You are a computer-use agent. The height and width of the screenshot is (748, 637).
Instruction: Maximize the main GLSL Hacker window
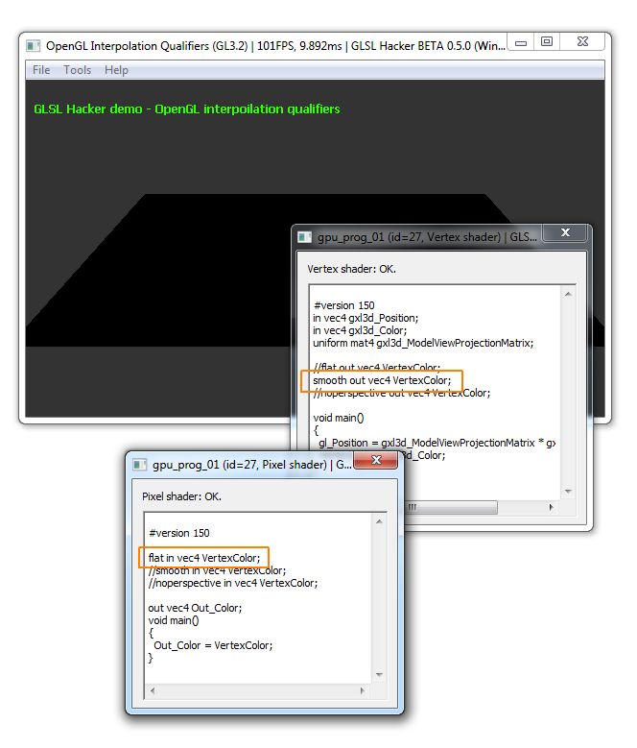[547, 42]
